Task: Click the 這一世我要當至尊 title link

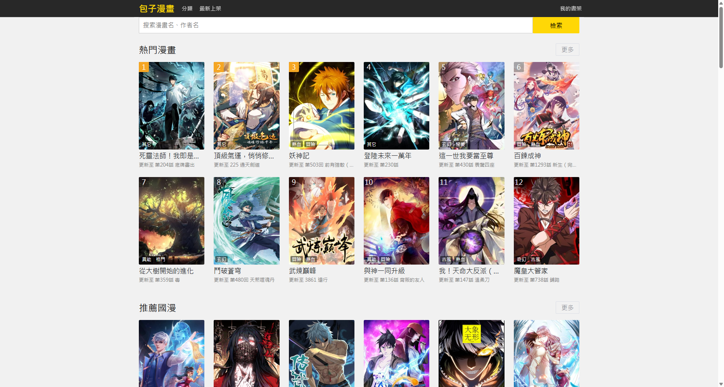Action: 466,156
